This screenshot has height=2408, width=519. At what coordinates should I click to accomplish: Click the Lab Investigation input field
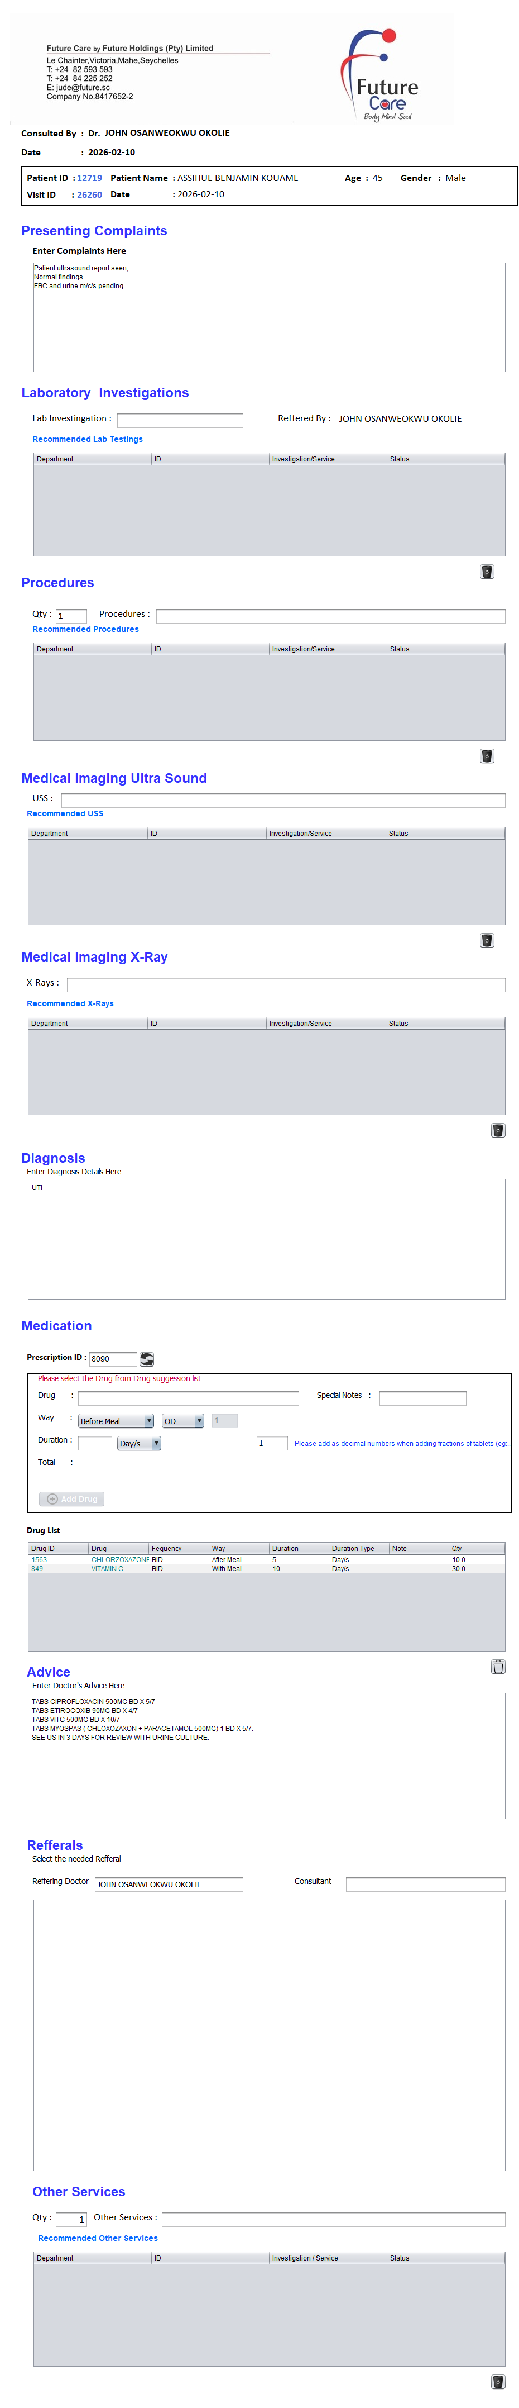pyautogui.click(x=179, y=420)
